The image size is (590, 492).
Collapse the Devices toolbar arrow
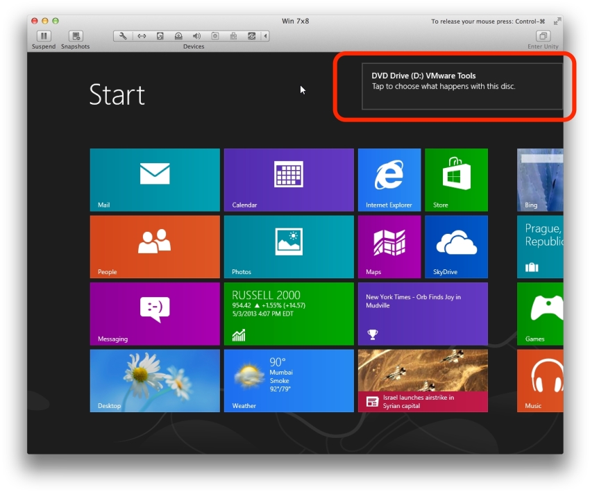coord(264,36)
